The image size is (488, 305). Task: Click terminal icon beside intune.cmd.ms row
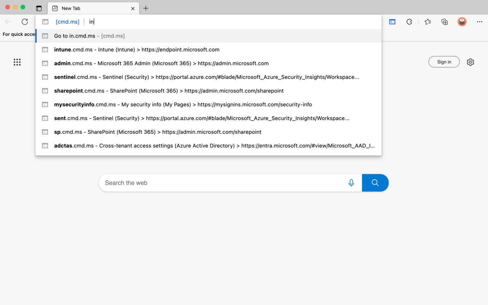point(45,50)
